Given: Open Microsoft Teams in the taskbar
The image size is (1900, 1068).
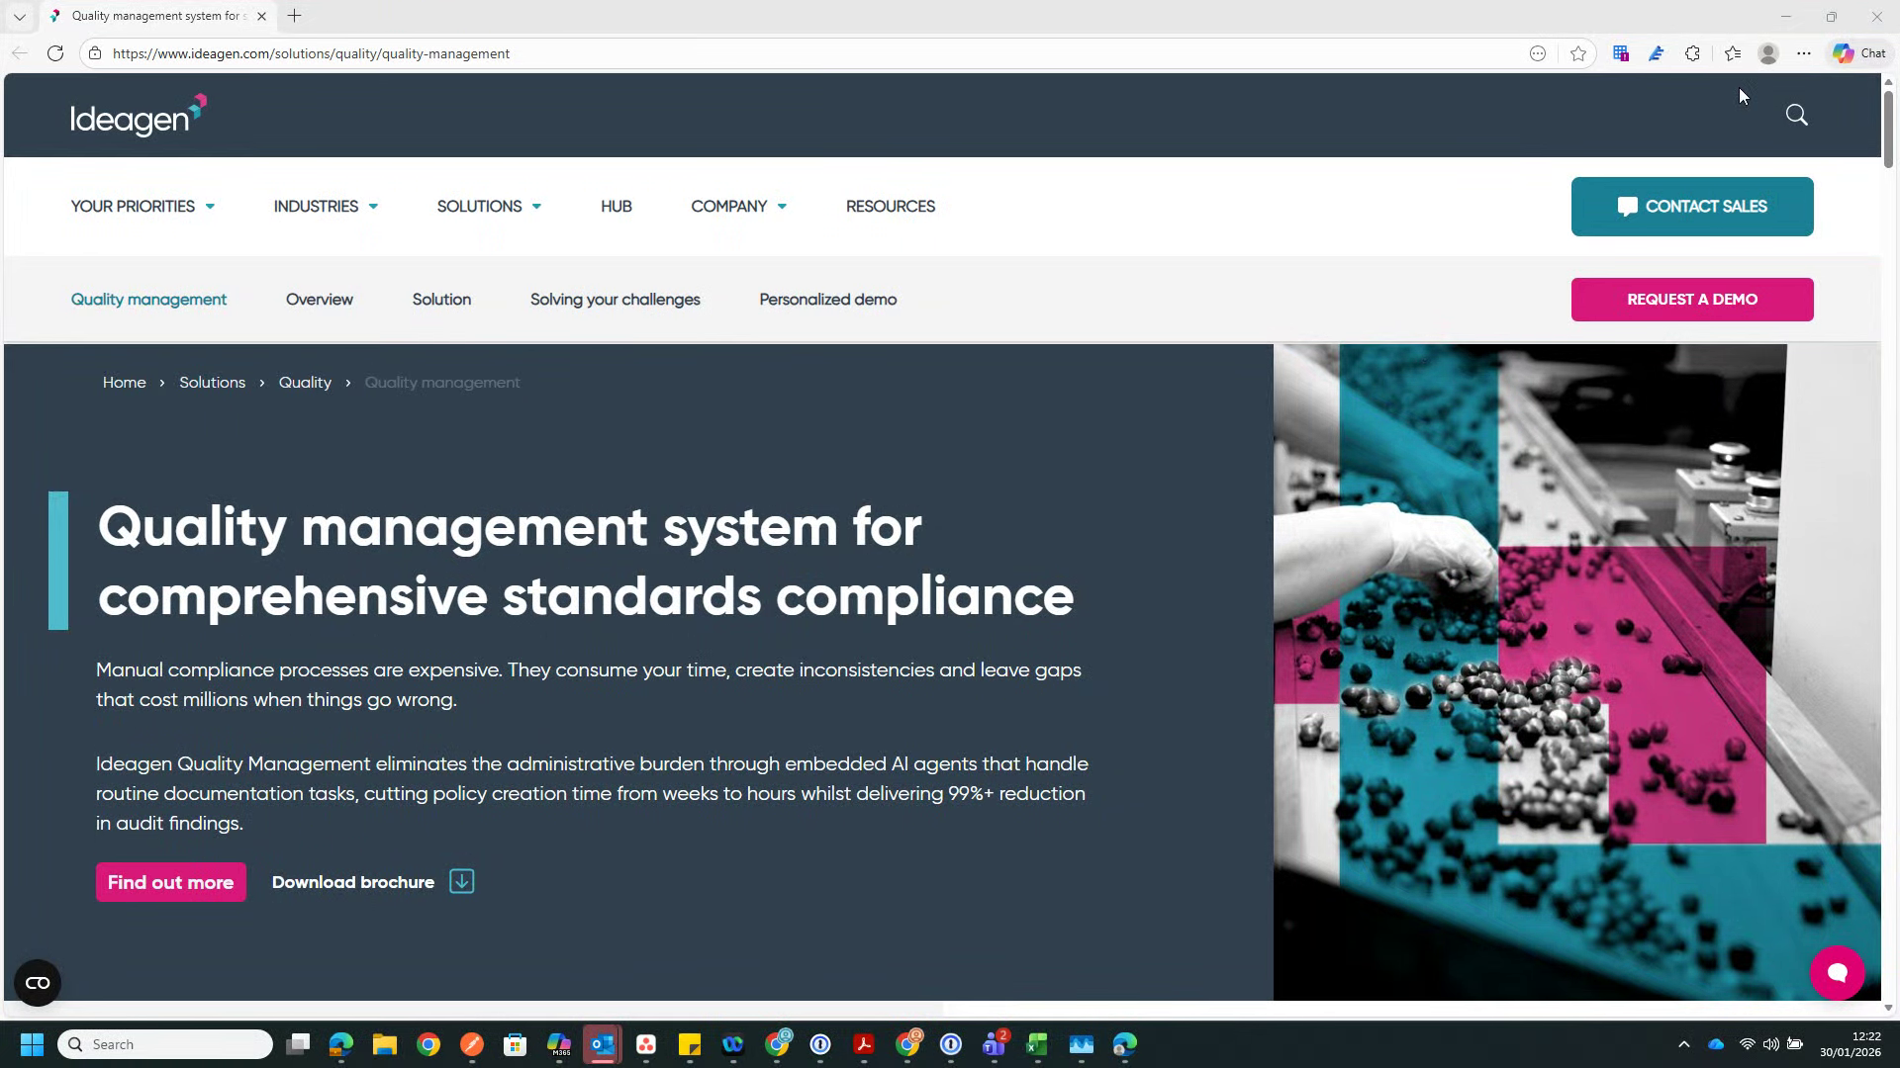Looking at the screenshot, I should coord(994,1044).
